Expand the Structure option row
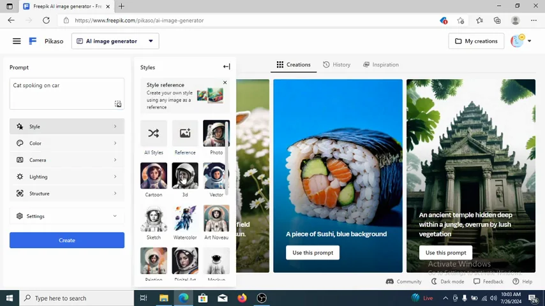 click(x=67, y=193)
